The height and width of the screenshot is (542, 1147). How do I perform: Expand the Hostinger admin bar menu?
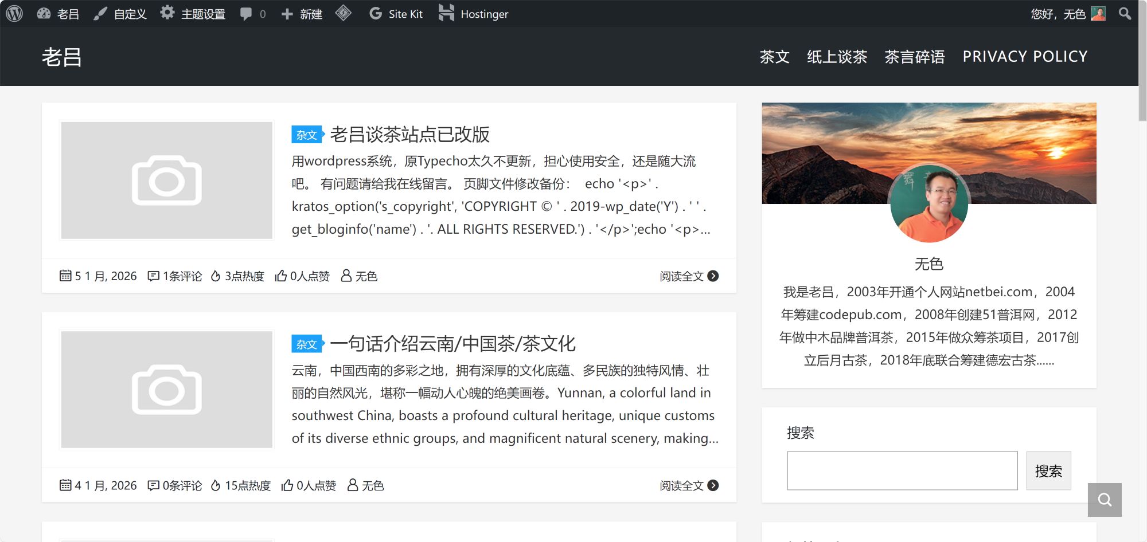pyautogui.click(x=474, y=14)
